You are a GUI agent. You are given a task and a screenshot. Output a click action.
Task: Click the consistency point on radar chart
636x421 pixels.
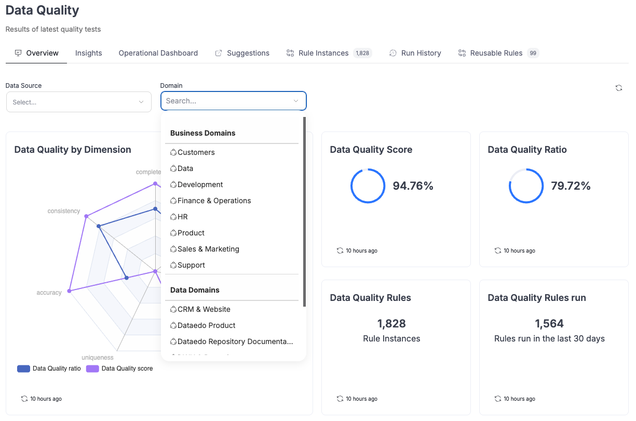click(86, 216)
